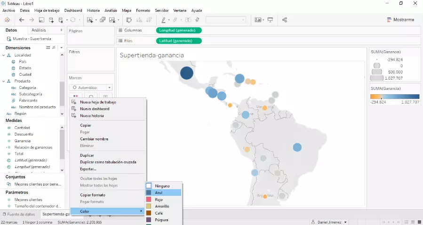This screenshot has width=423, height=225.
Task: Collapse the Producto hierarchy
Action: 4,81
